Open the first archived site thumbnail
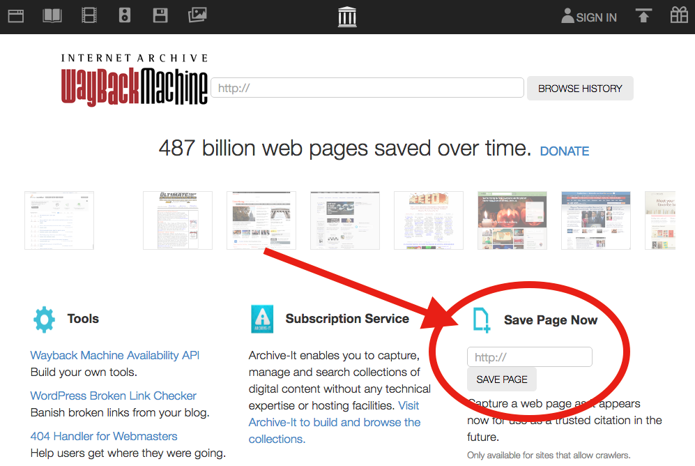 59,220
